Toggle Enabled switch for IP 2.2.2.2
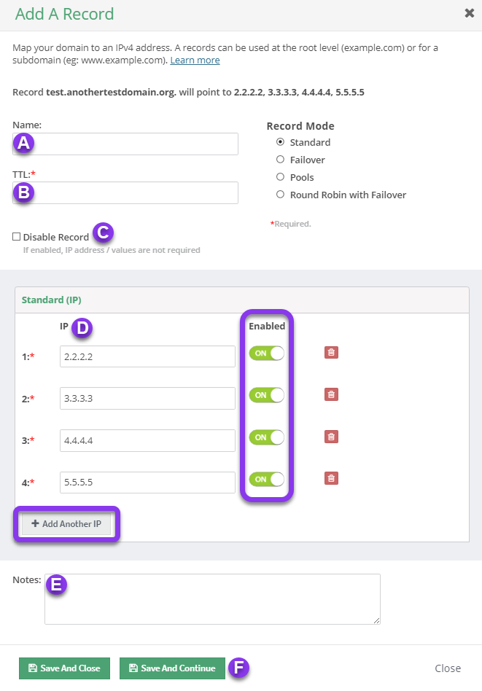Viewport: 482px width, 691px height. tap(266, 353)
